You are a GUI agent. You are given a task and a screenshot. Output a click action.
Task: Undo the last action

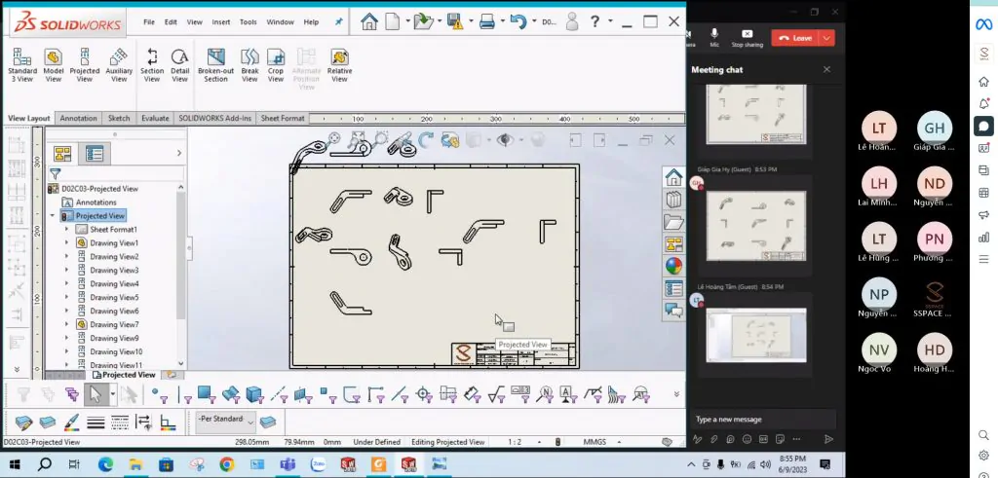pyautogui.click(x=518, y=21)
